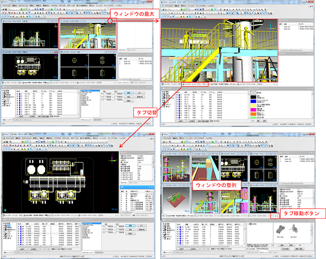Click the left tab-scroll arrow in bottom-right window
This screenshot has height=259, width=326.
click(275, 216)
